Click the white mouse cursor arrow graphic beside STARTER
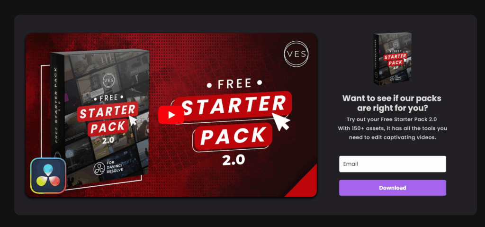The image size is (485, 227). 281,121
